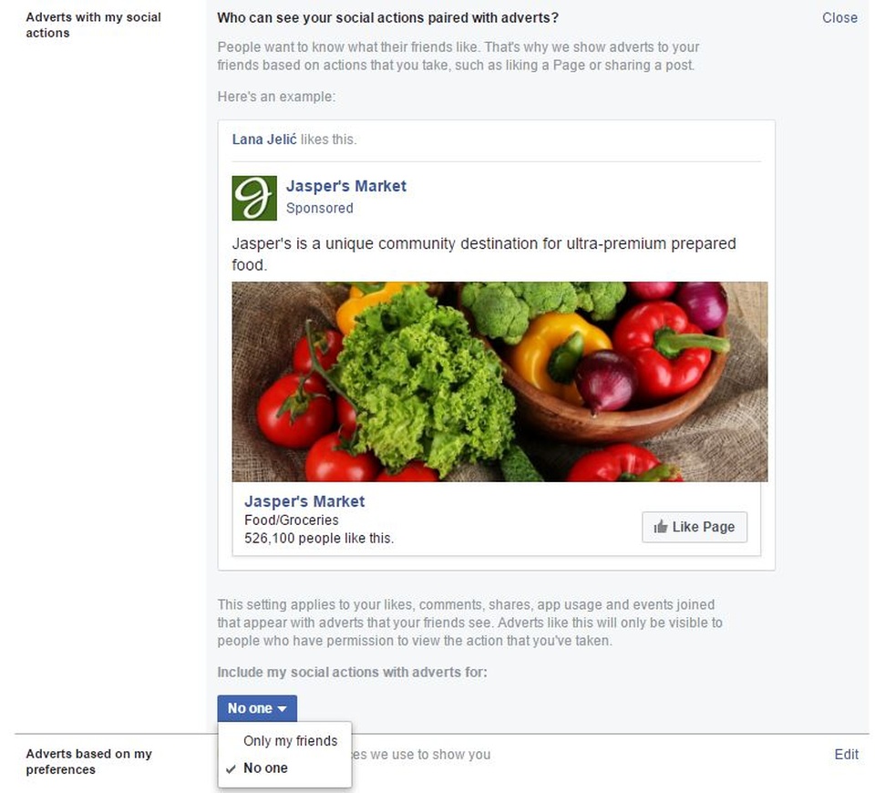Select Adverts based on my preferences heading

[x=88, y=762]
